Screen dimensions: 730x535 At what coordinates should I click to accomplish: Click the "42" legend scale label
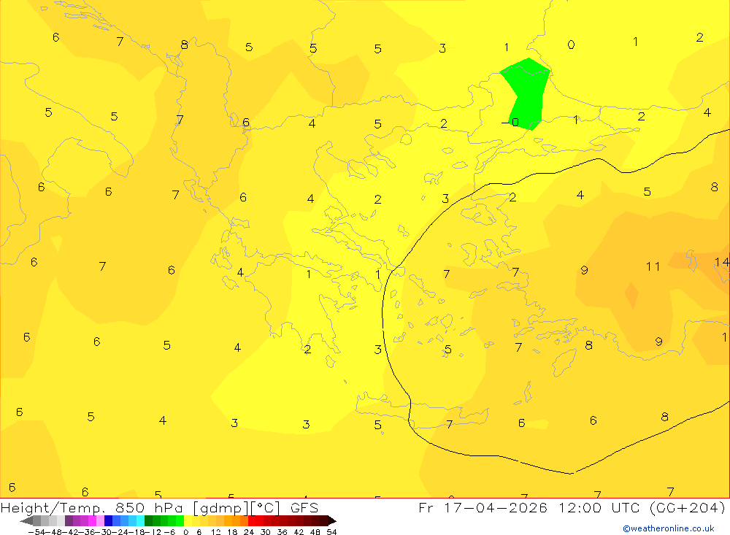(299, 532)
